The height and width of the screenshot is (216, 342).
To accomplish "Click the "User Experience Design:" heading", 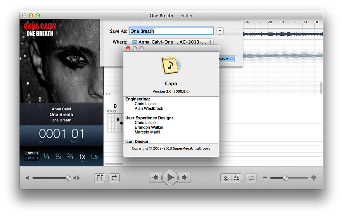I will click(149, 118).
